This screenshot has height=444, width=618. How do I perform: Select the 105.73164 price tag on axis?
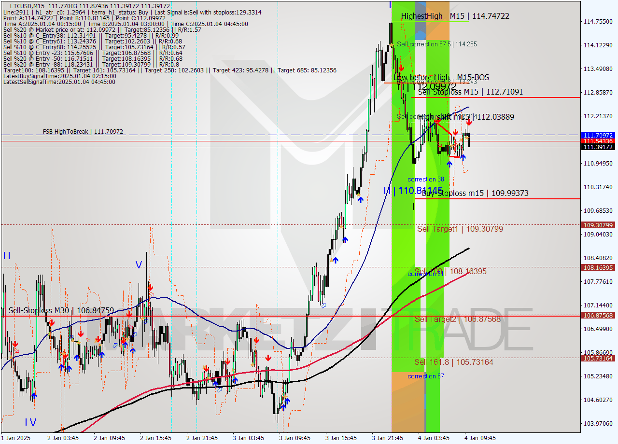tap(598, 358)
